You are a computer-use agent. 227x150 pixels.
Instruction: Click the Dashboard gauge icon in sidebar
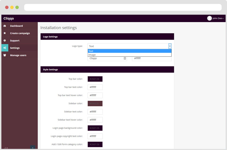(5, 26)
